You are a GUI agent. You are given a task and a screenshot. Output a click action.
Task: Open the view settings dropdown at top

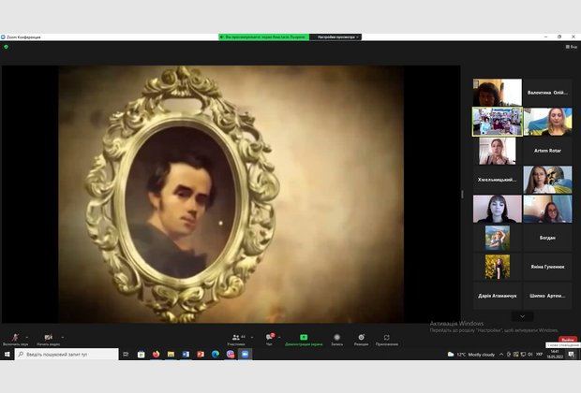tap(337, 36)
